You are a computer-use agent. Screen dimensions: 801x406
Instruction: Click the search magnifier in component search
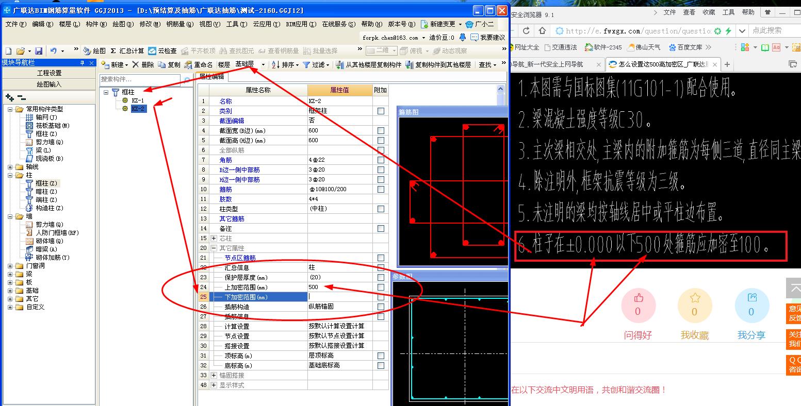point(186,80)
